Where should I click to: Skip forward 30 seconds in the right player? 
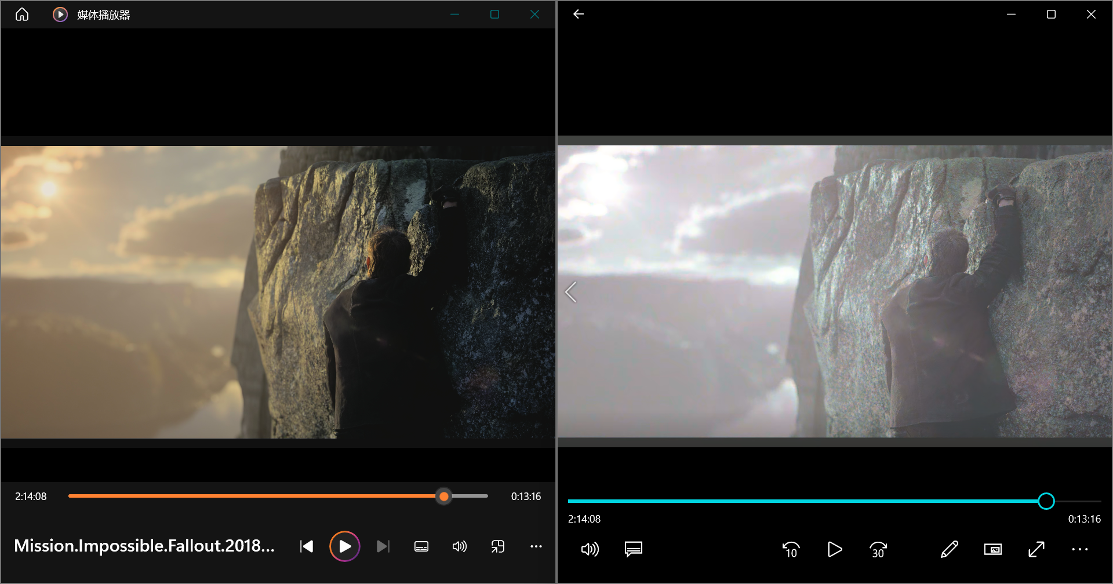coord(878,549)
